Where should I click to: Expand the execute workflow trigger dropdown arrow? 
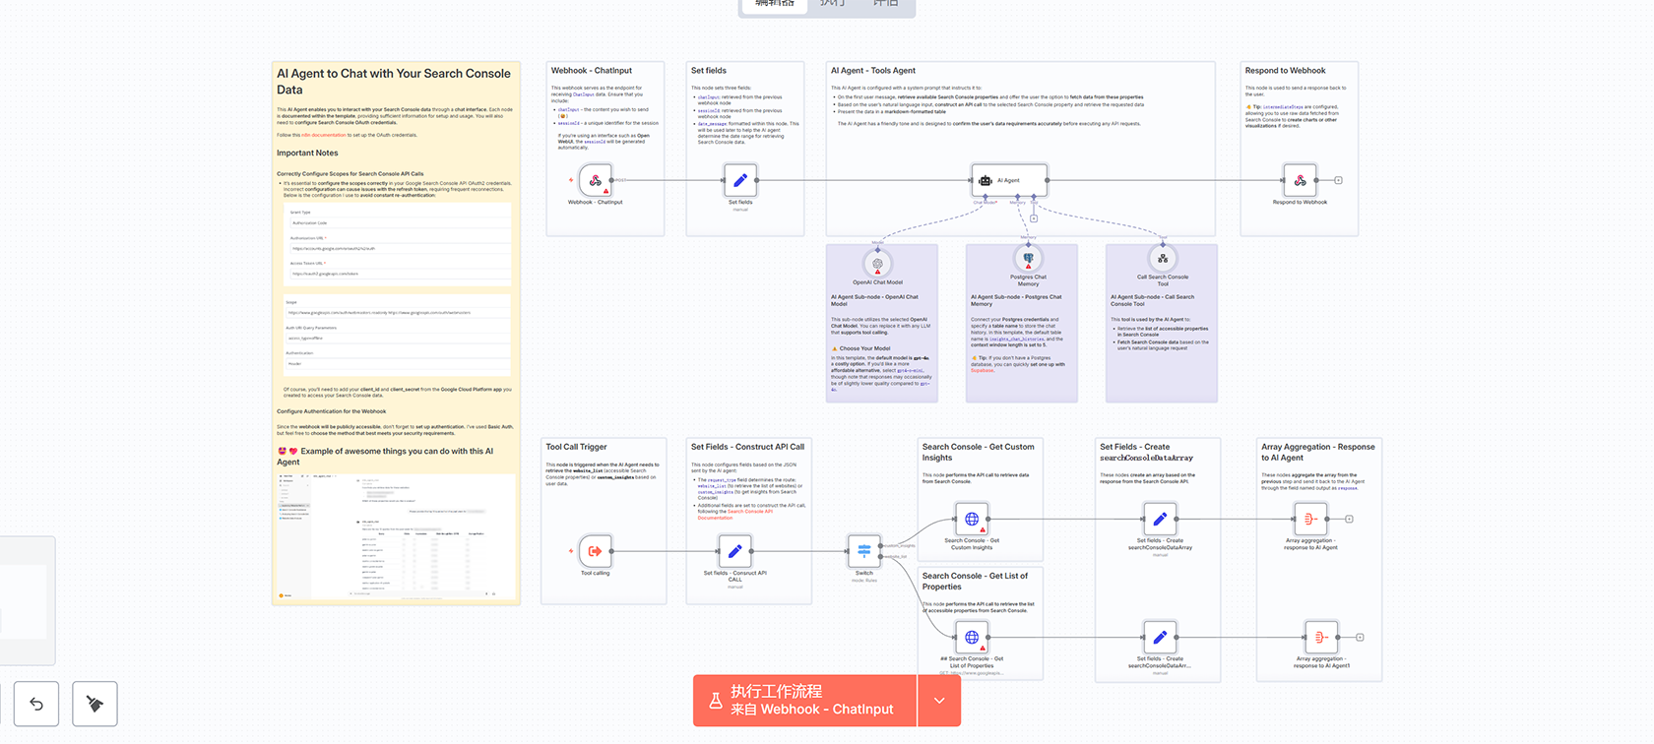point(939,701)
